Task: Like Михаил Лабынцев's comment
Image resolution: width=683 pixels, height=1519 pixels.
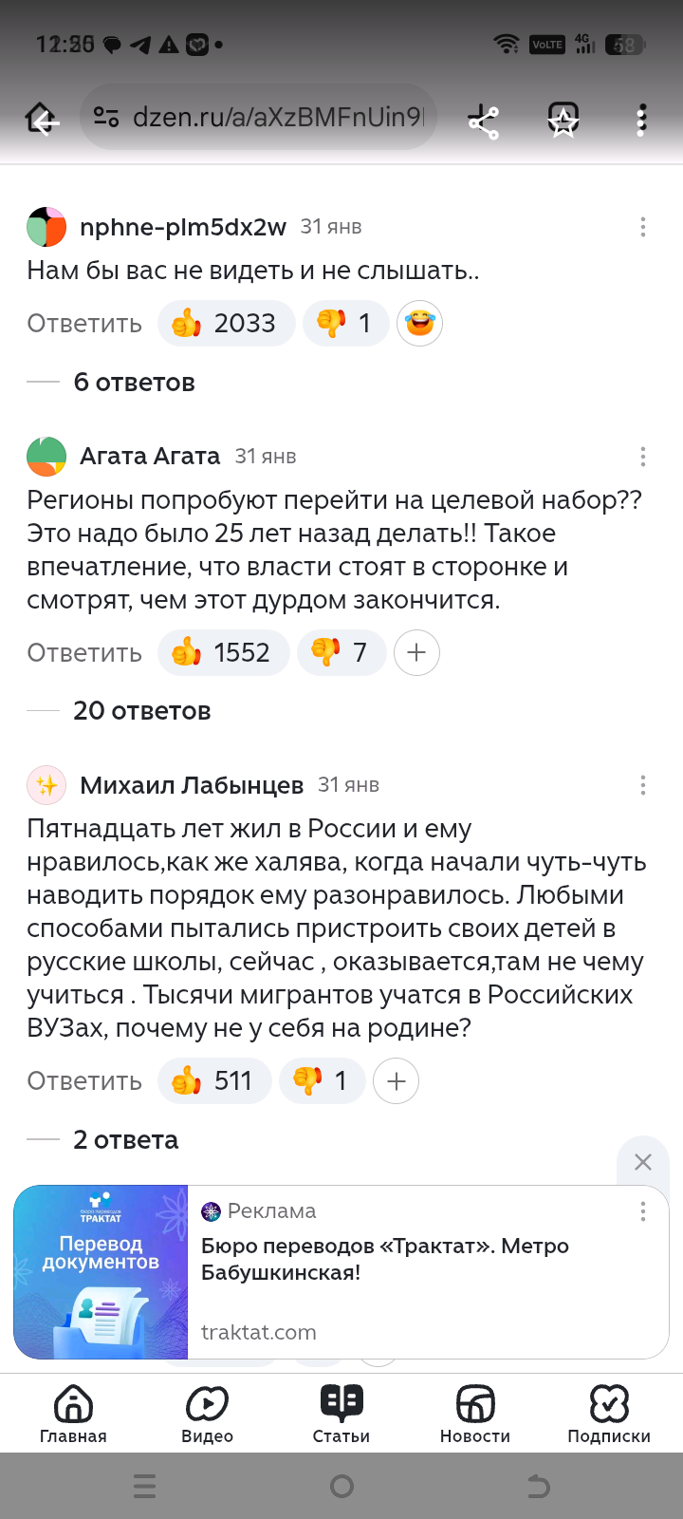Action: (x=214, y=1081)
